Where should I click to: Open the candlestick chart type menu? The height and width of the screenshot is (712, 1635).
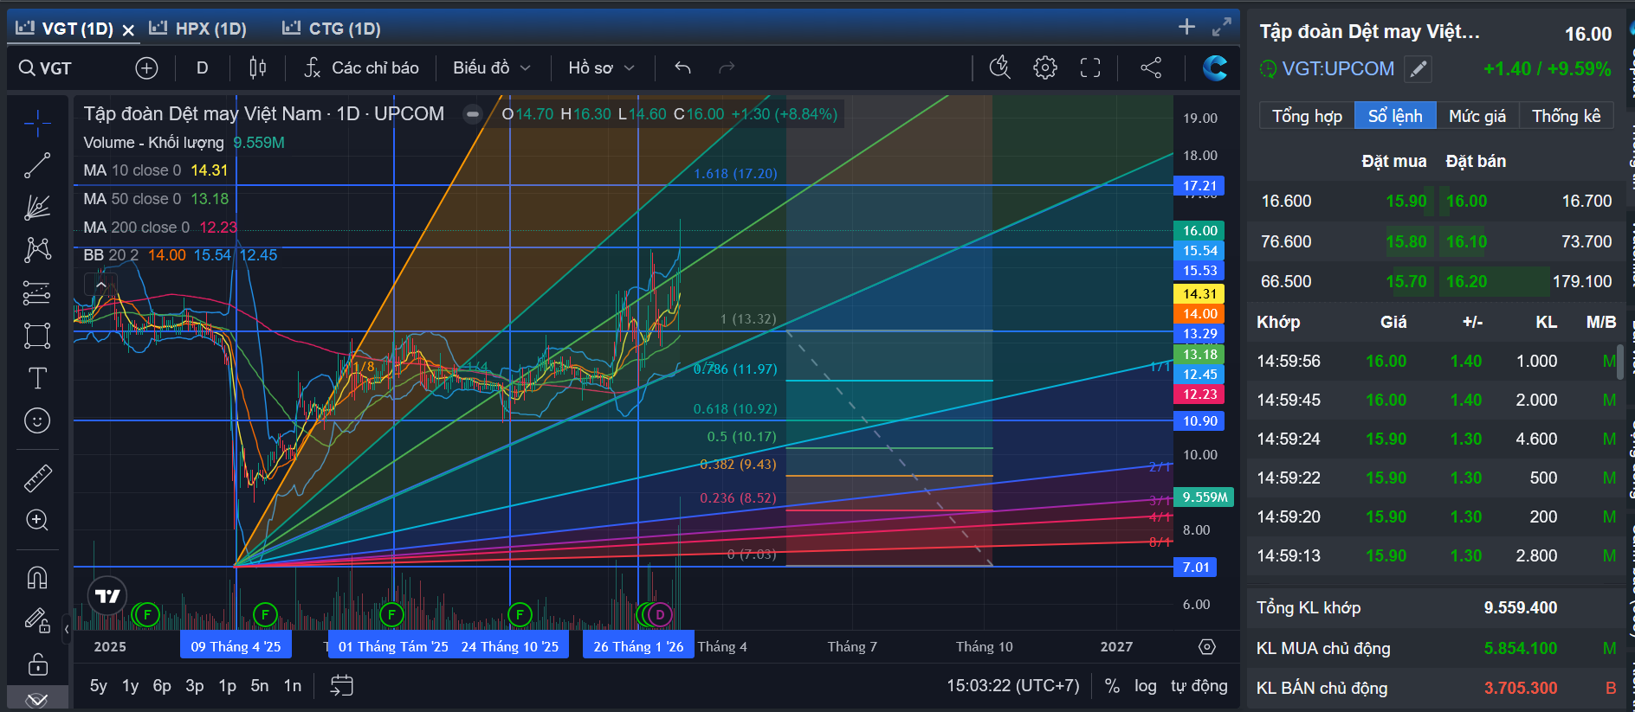click(257, 67)
